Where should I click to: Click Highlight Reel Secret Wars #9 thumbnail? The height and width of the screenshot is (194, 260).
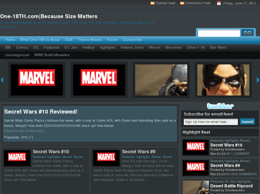coord(196,168)
